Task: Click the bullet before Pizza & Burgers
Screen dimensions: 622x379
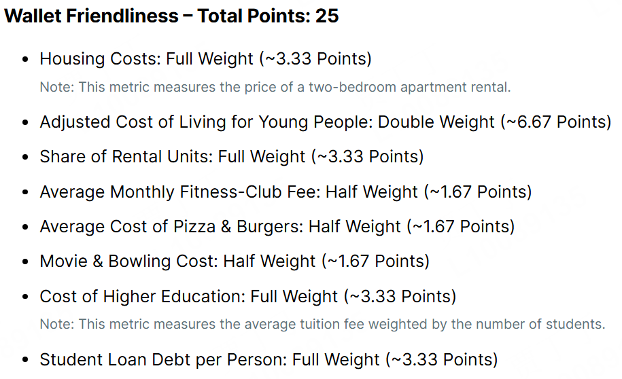Action: 26,228
